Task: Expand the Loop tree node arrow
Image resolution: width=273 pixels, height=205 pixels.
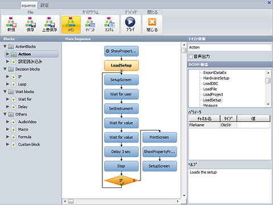Action: click(x=7, y=84)
